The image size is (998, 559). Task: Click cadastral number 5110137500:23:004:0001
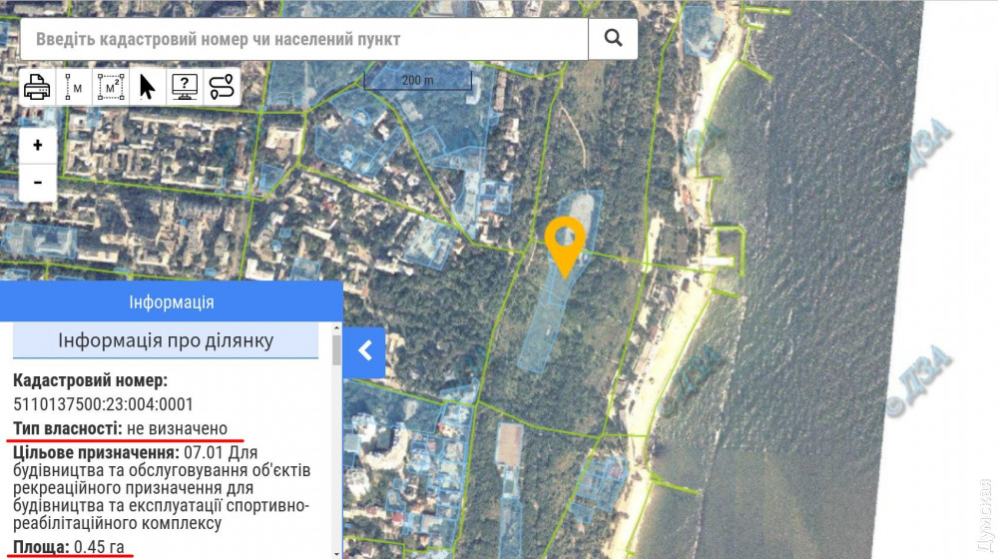click(x=103, y=404)
